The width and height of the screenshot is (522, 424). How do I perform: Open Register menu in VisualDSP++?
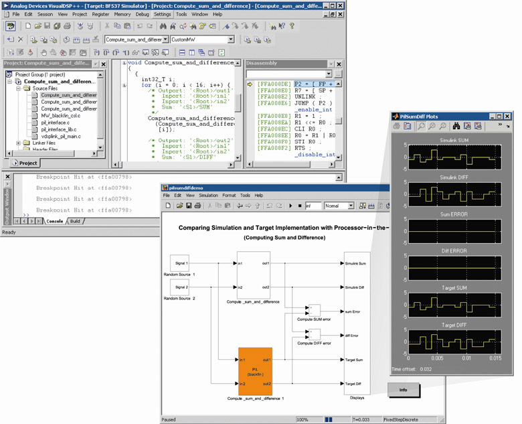(100, 14)
